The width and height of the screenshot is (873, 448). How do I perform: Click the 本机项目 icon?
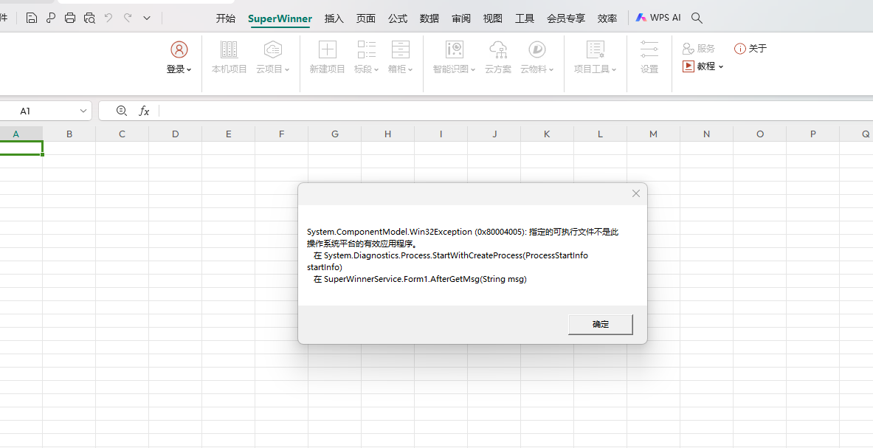229,49
